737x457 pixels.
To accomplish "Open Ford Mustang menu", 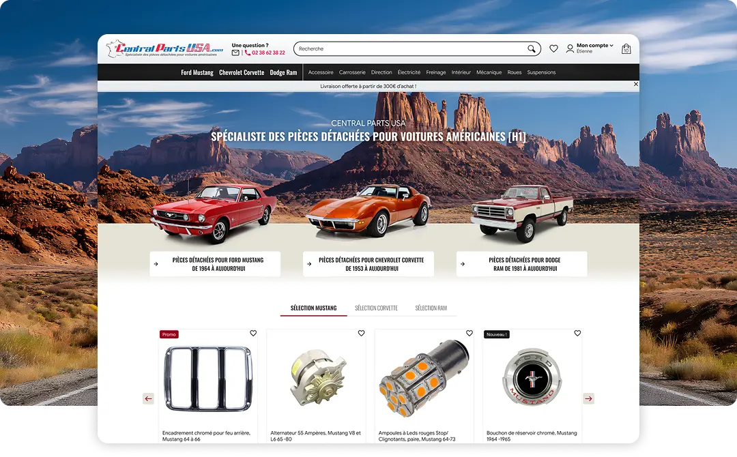I will [197, 72].
